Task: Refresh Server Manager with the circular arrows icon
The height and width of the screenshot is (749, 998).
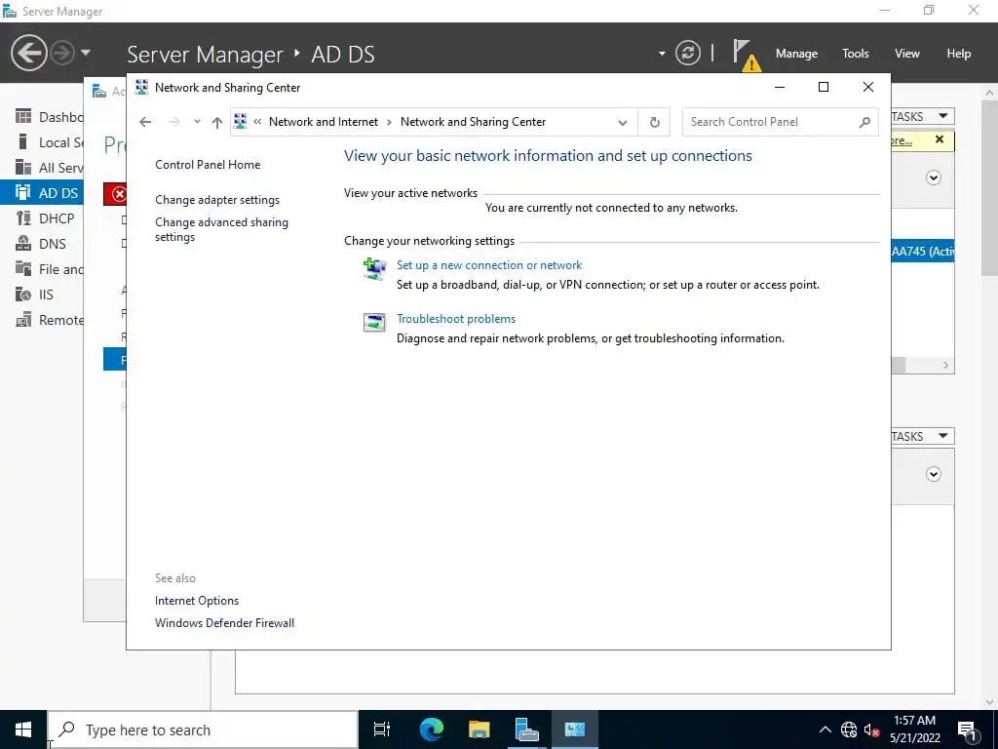Action: (x=687, y=53)
